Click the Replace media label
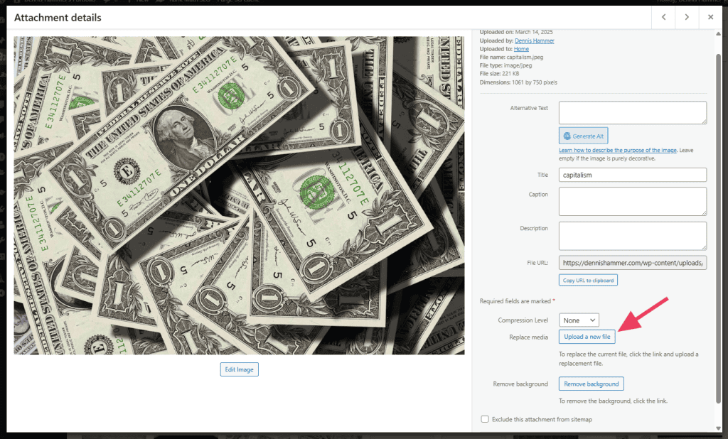Viewport: 728px width, 439px height. tap(528, 337)
